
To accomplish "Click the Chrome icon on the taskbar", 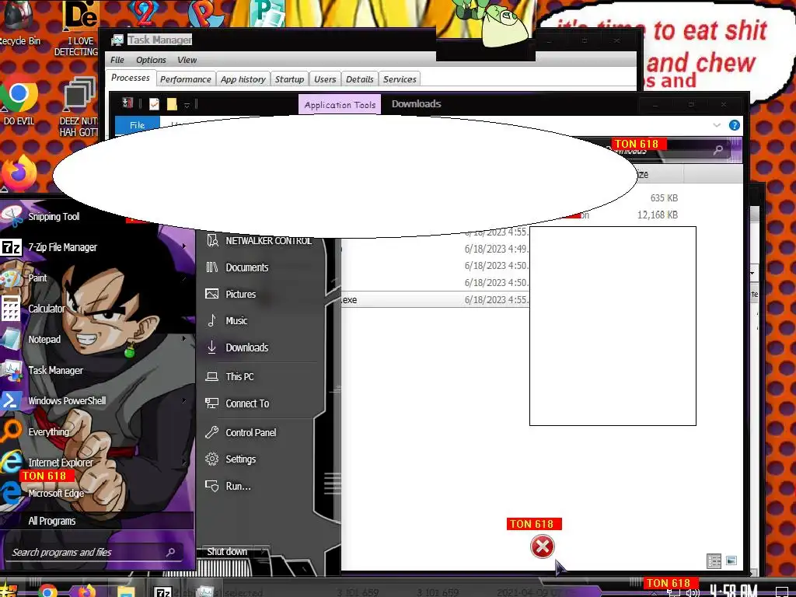I will pos(47,592).
